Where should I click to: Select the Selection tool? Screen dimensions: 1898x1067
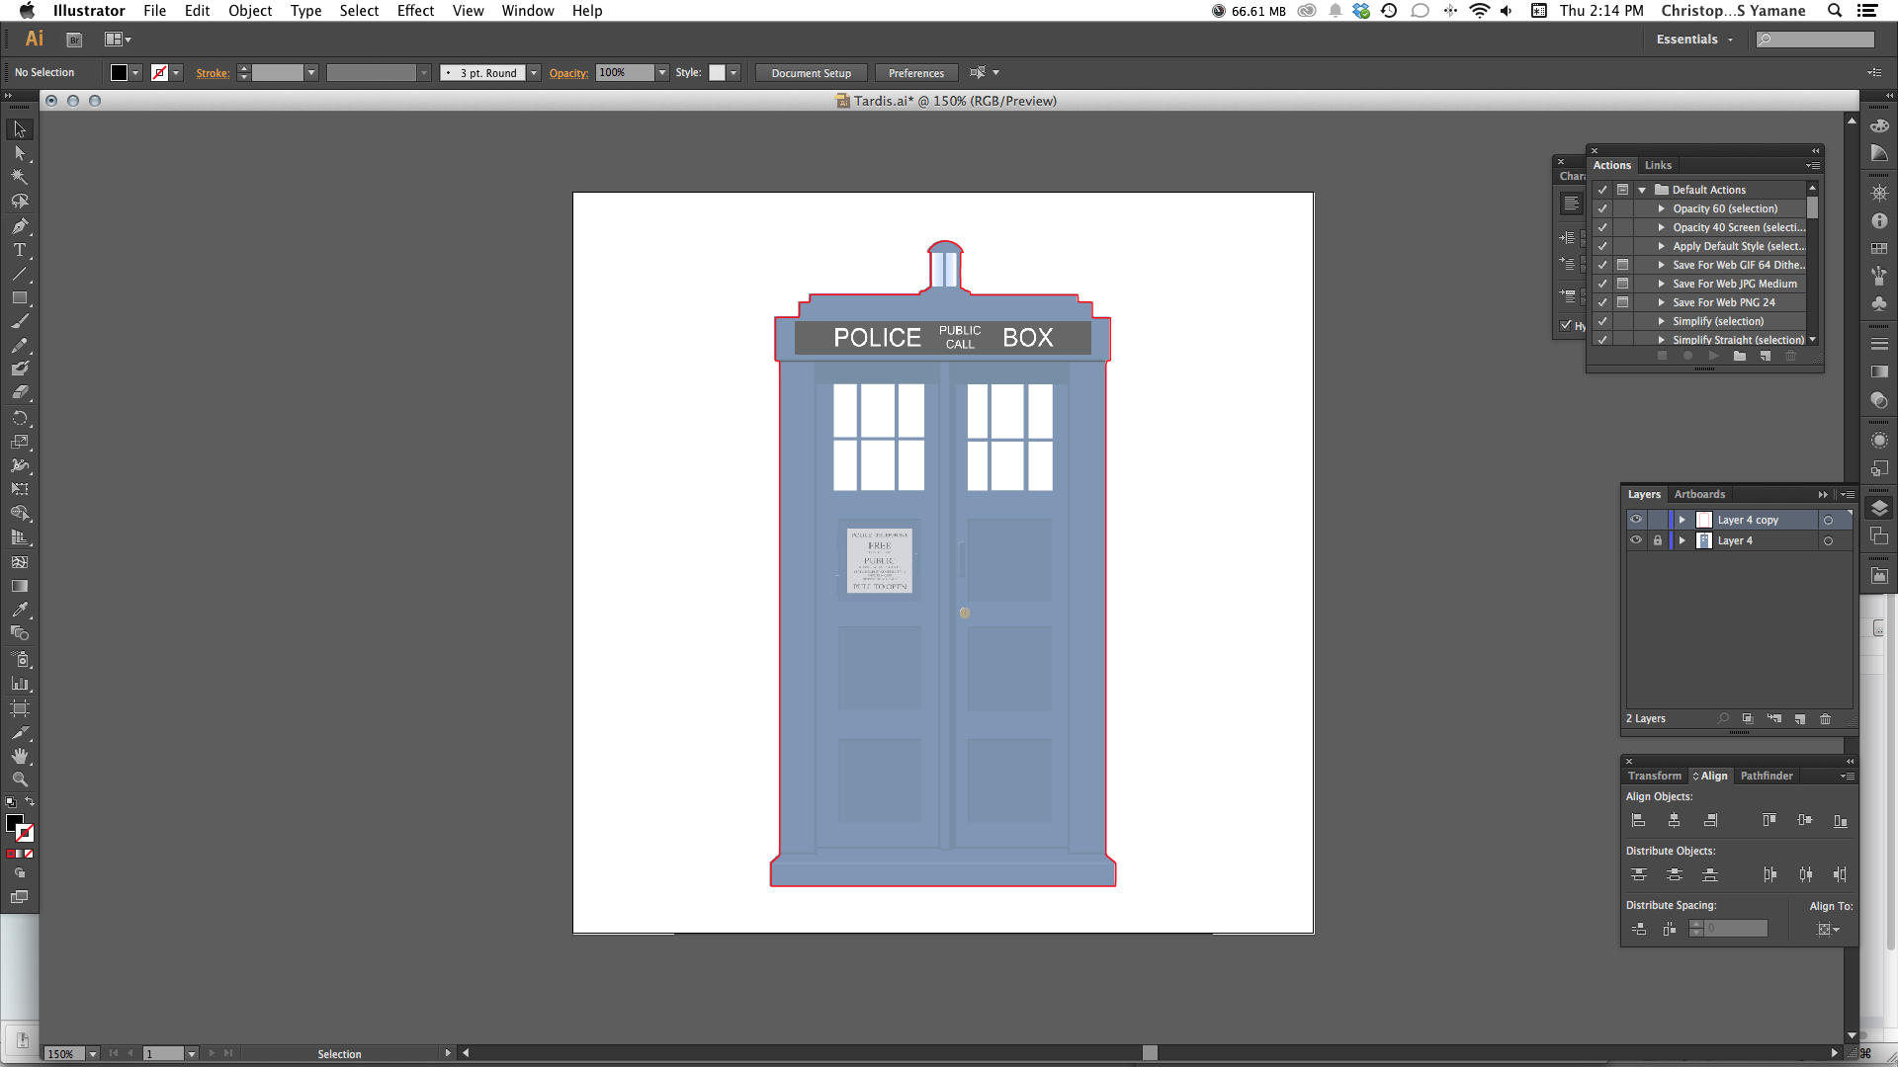(19, 129)
